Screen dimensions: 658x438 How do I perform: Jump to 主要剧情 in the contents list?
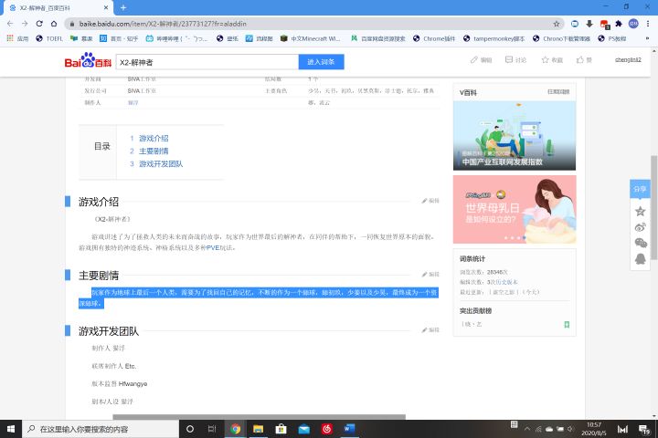click(154, 151)
